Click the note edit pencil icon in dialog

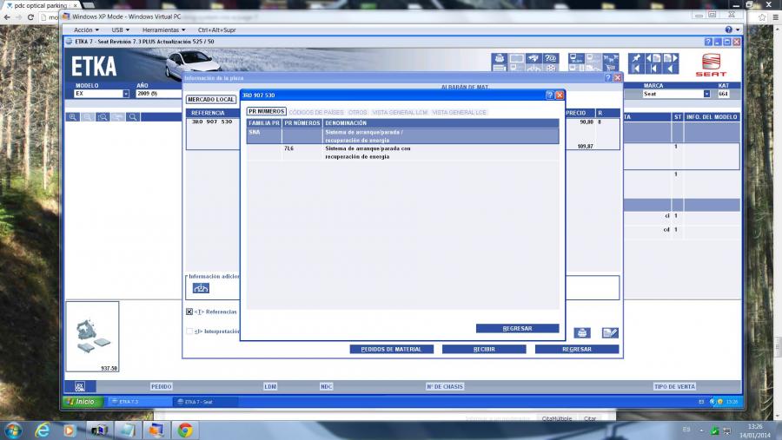pyautogui.click(x=610, y=332)
